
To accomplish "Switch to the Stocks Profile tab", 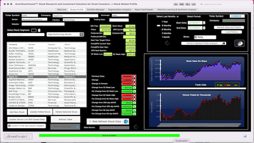I will click(x=77, y=10).
